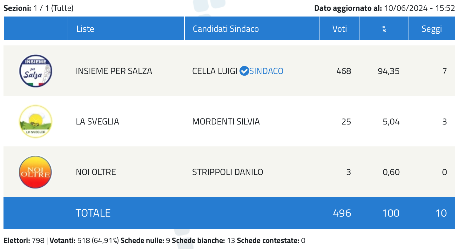Click the Noi Oltre list logo
The width and height of the screenshot is (458, 249).
tap(36, 172)
